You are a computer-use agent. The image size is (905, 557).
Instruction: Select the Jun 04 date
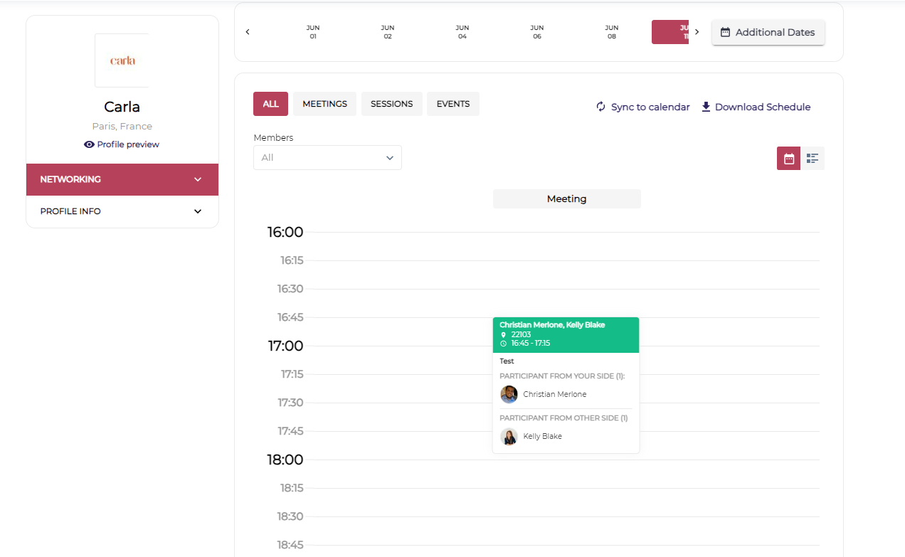tap(462, 32)
